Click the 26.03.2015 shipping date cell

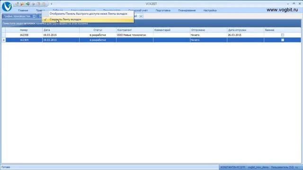pos(245,35)
